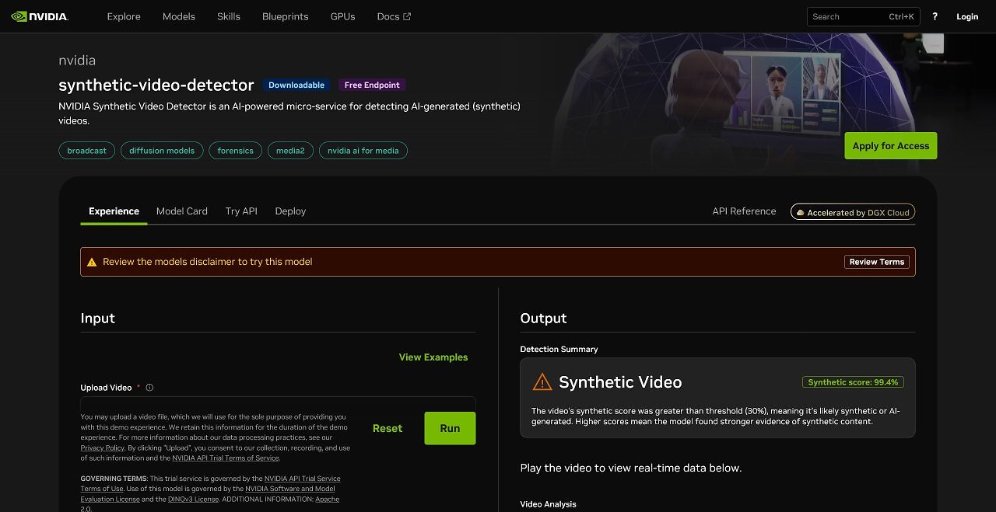Screen dimensions: 996x512
Task: Click the Detection Summary label
Action: click(x=559, y=350)
